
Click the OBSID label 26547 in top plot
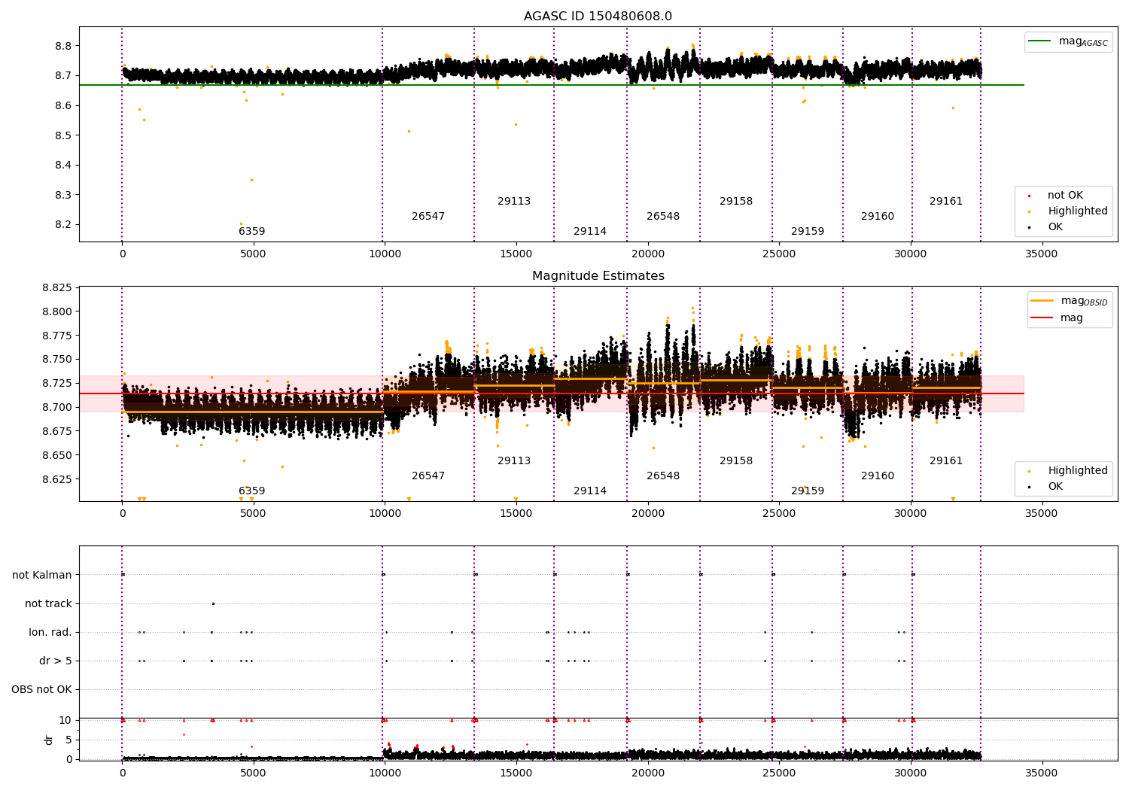click(428, 217)
